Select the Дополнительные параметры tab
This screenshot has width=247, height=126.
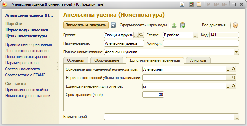pyautogui.click(x=155, y=60)
